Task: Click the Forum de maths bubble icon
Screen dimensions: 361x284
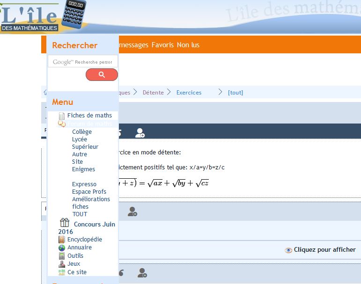Action: [x=62, y=124]
